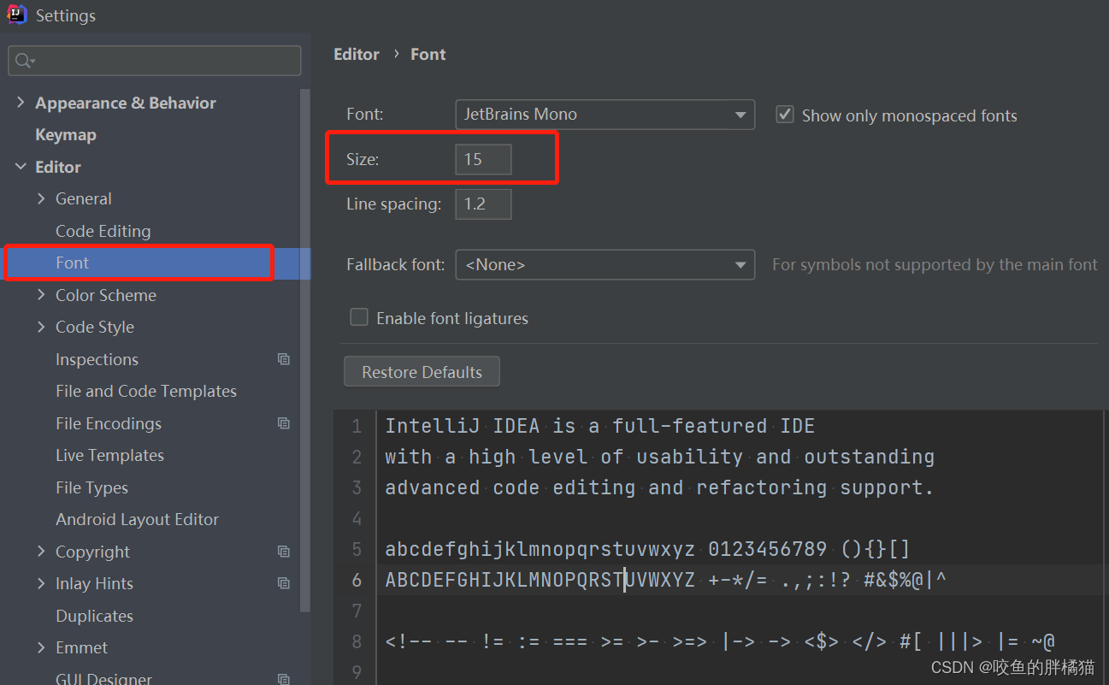This screenshot has height=685, width=1109.
Task: Expand the General node
Action: coord(41,198)
